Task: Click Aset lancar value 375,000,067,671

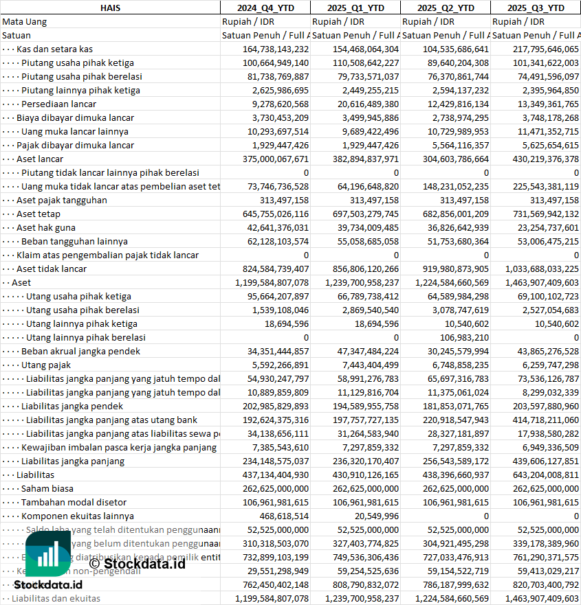Action: (276, 159)
